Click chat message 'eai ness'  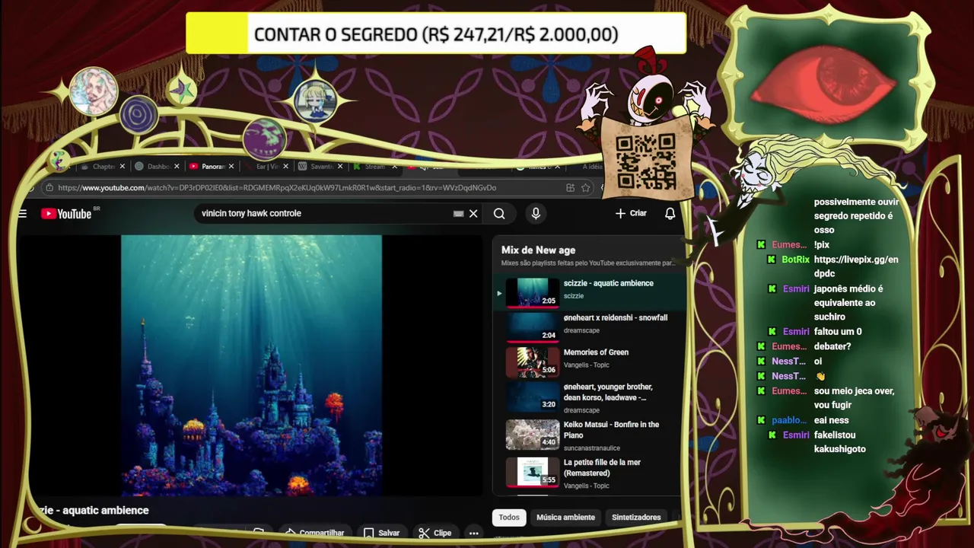[831, 420]
